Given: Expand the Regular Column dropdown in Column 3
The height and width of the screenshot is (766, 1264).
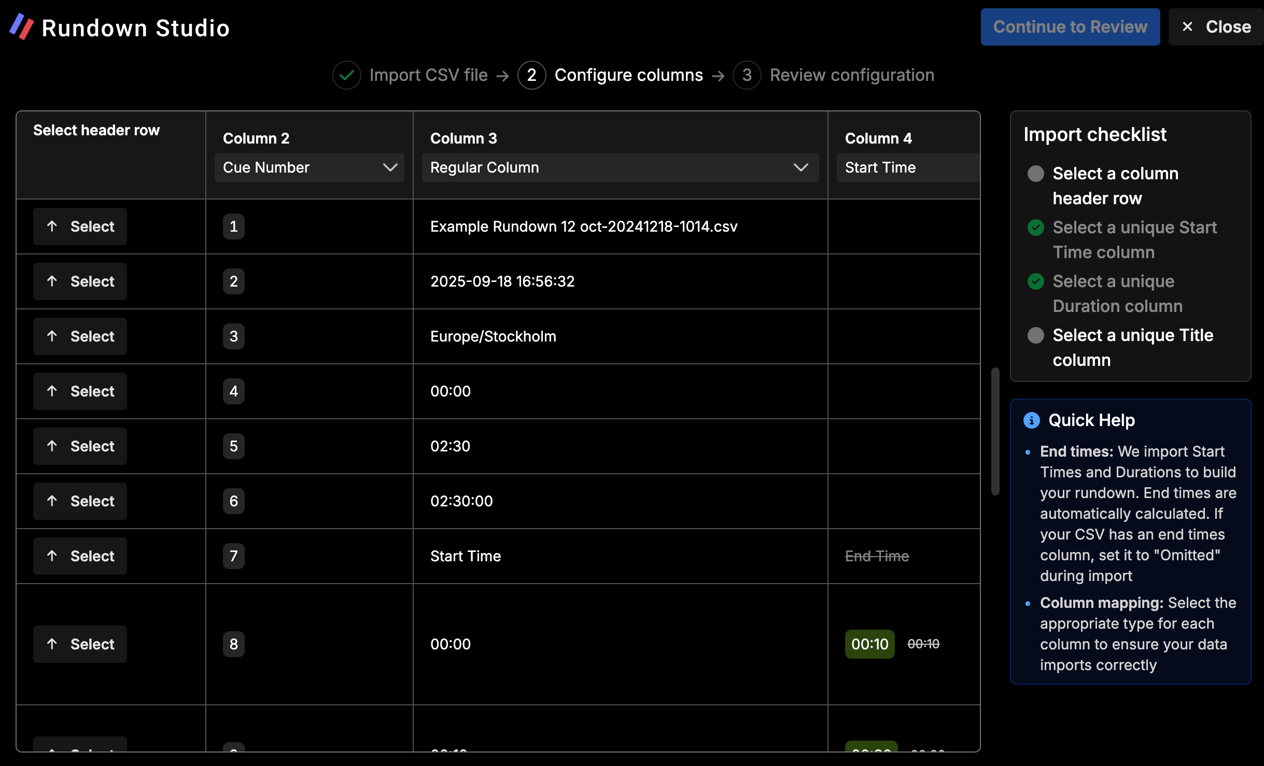Looking at the screenshot, I should point(620,167).
